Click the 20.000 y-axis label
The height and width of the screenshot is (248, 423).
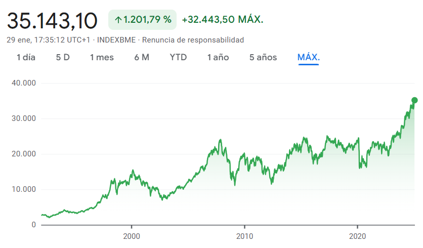(x=24, y=154)
